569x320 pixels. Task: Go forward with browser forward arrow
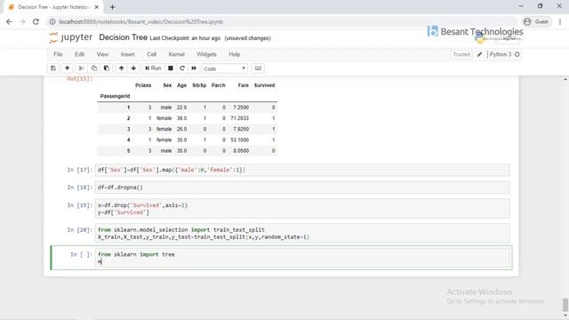22,21
